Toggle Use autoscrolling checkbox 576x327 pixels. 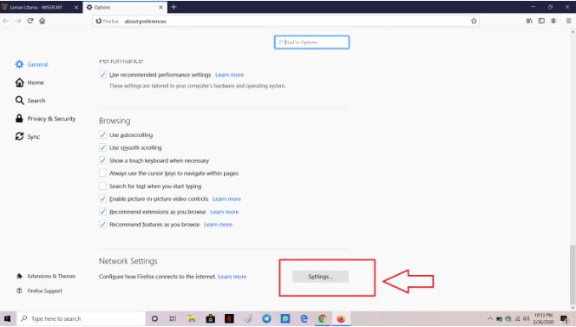pyautogui.click(x=102, y=134)
